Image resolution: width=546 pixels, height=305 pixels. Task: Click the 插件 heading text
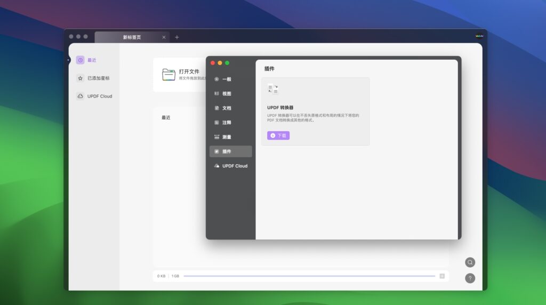pyautogui.click(x=269, y=69)
